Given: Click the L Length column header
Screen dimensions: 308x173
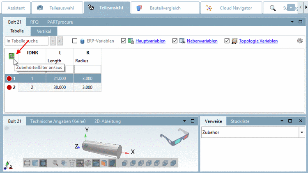Looking at the screenshot, I should (x=60, y=57).
